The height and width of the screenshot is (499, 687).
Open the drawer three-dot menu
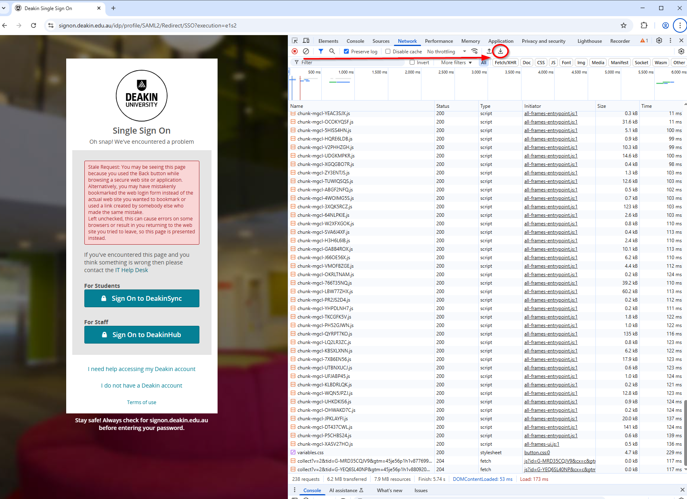pos(295,490)
